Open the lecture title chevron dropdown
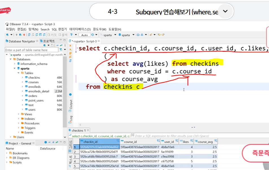The image size is (269, 170). click(225, 11)
